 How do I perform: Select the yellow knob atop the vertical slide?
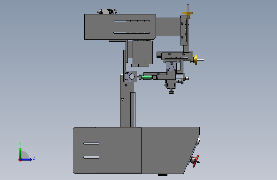coord(188,13)
